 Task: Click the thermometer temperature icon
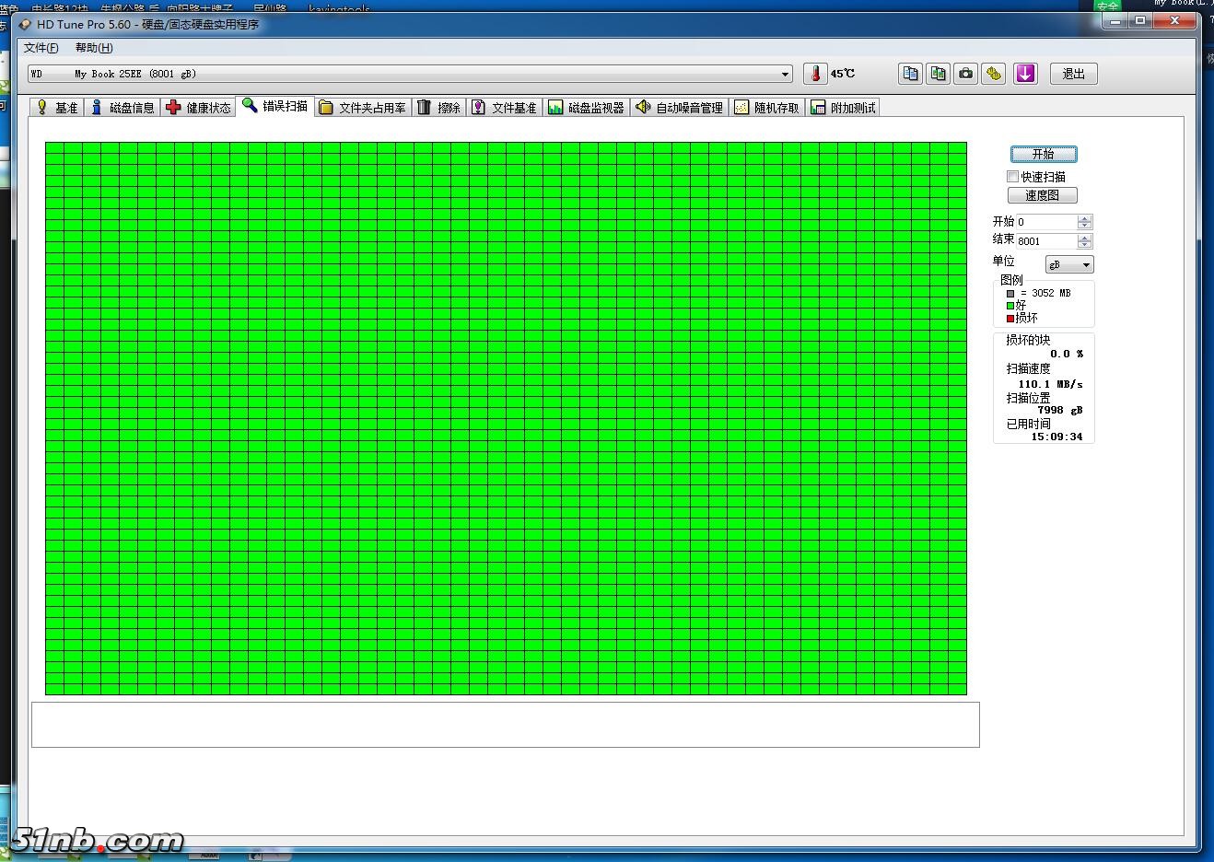(x=815, y=74)
